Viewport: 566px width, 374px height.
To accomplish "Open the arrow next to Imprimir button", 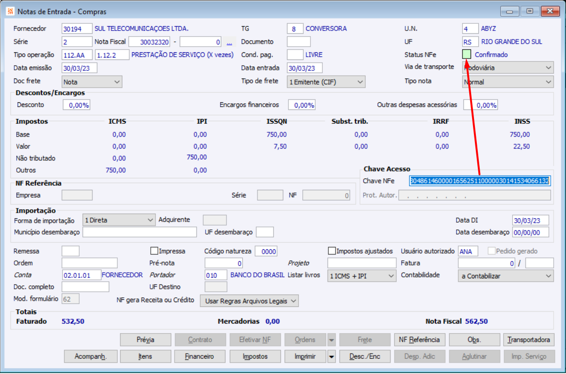I will pyautogui.click(x=331, y=356).
